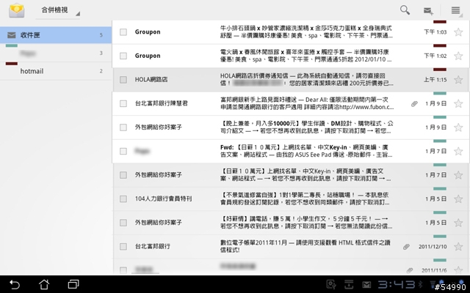Star the Fwd: 日薪10萬元 email
Screen dimensions: 470x293
pos(458,152)
